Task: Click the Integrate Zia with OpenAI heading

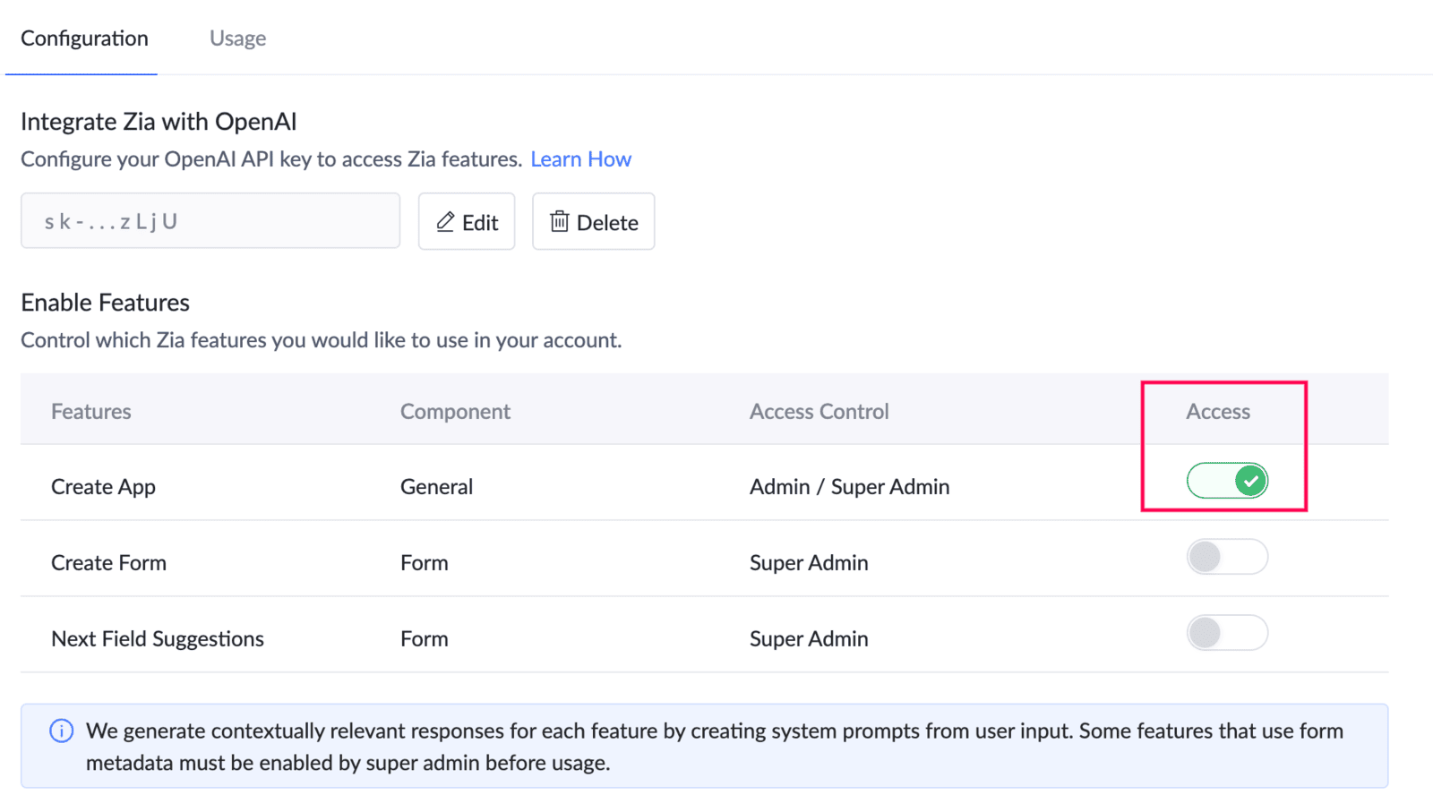Action: (159, 122)
